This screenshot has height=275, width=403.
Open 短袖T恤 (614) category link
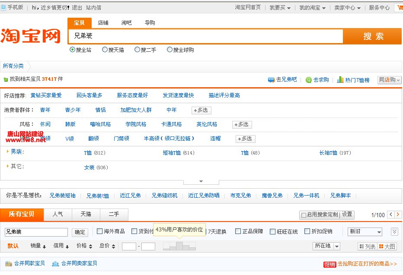coord(179,153)
